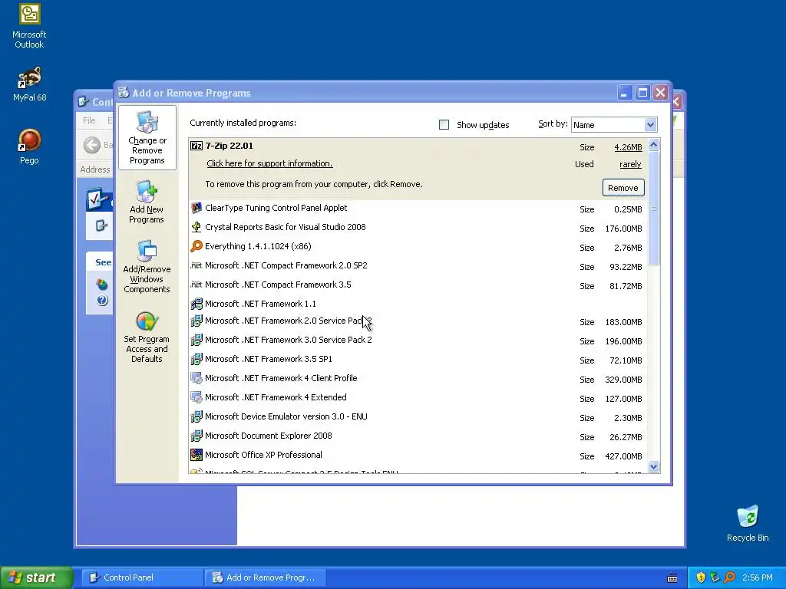This screenshot has width=786, height=589.
Task: Click the Everything search tray icon
Action: 729,577
